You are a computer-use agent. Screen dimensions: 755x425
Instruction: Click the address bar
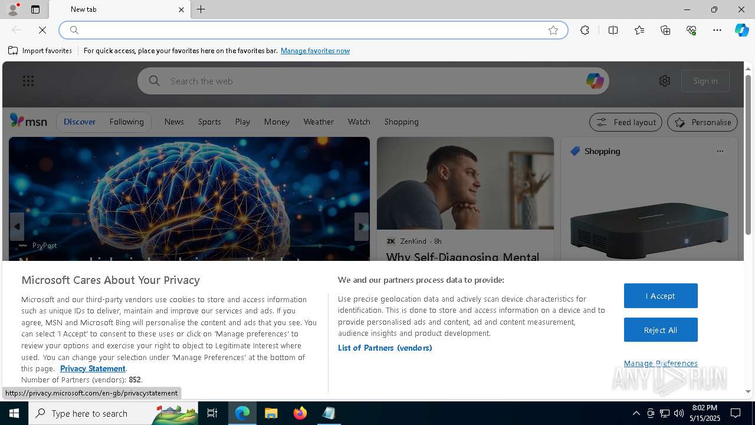tap(313, 30)
